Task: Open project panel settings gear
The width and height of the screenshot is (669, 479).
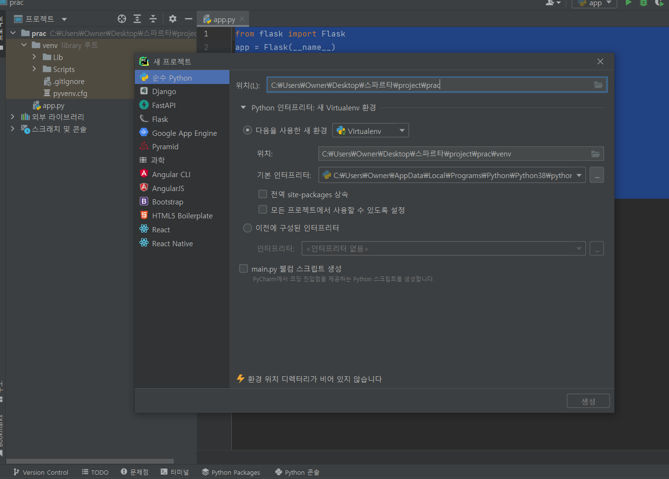Action: click(x=173, y=19)
